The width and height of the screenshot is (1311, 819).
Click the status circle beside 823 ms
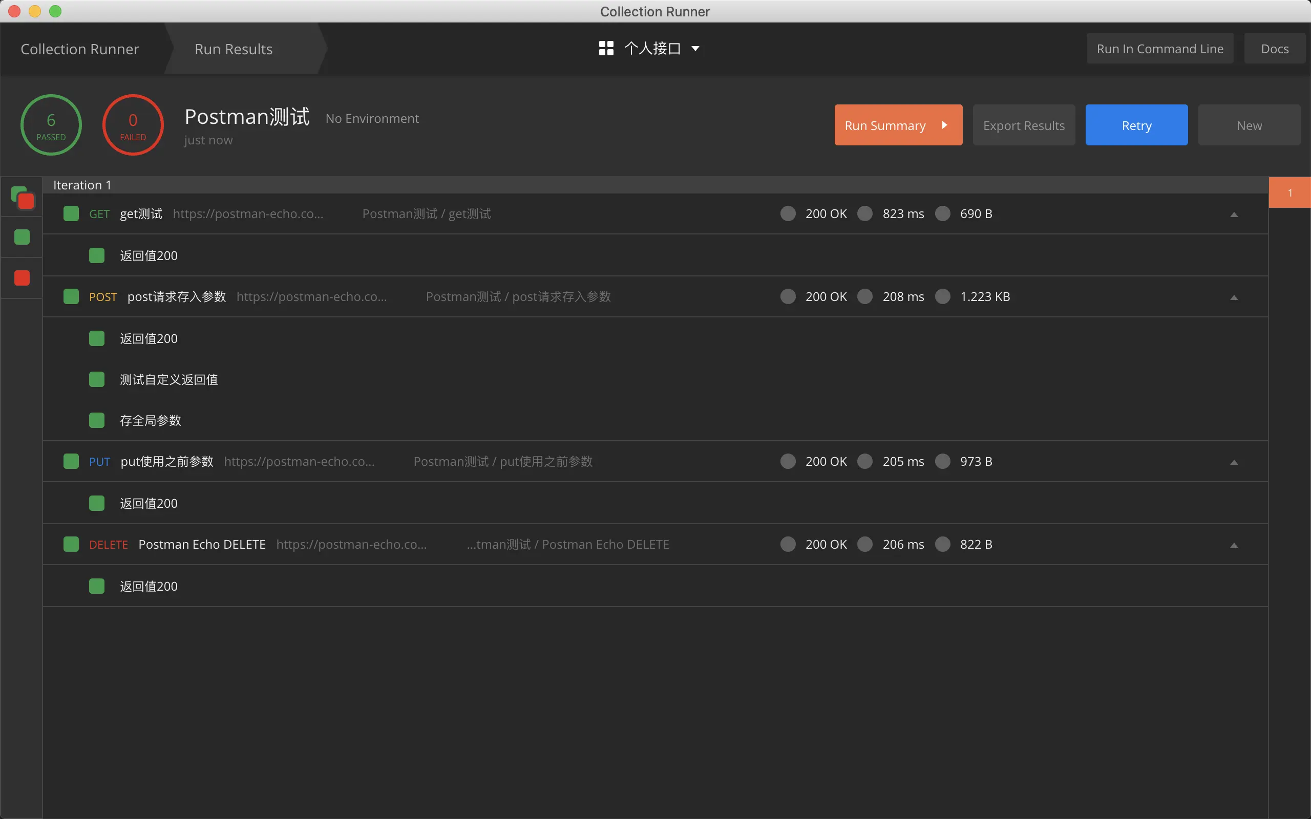click(865, 214)
